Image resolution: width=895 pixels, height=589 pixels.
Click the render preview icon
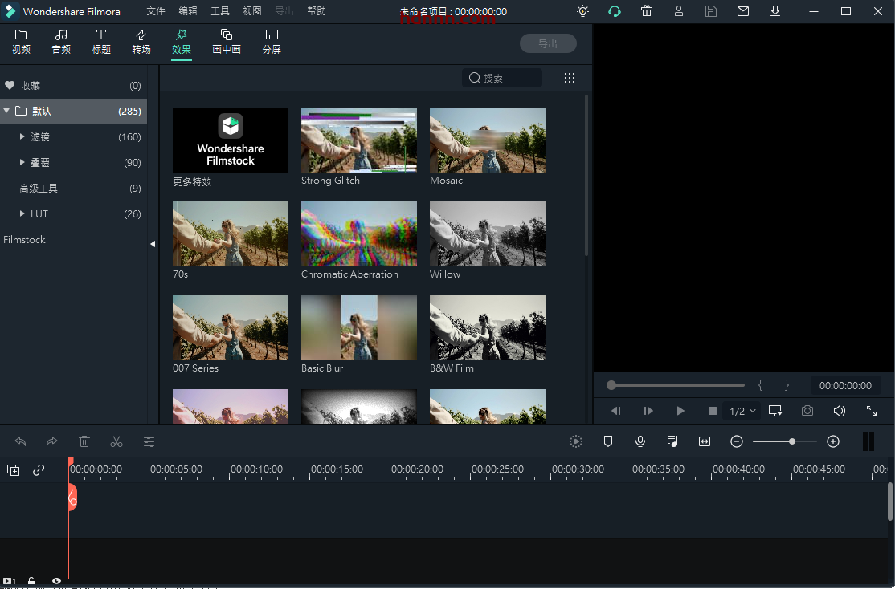pos(576,441)
